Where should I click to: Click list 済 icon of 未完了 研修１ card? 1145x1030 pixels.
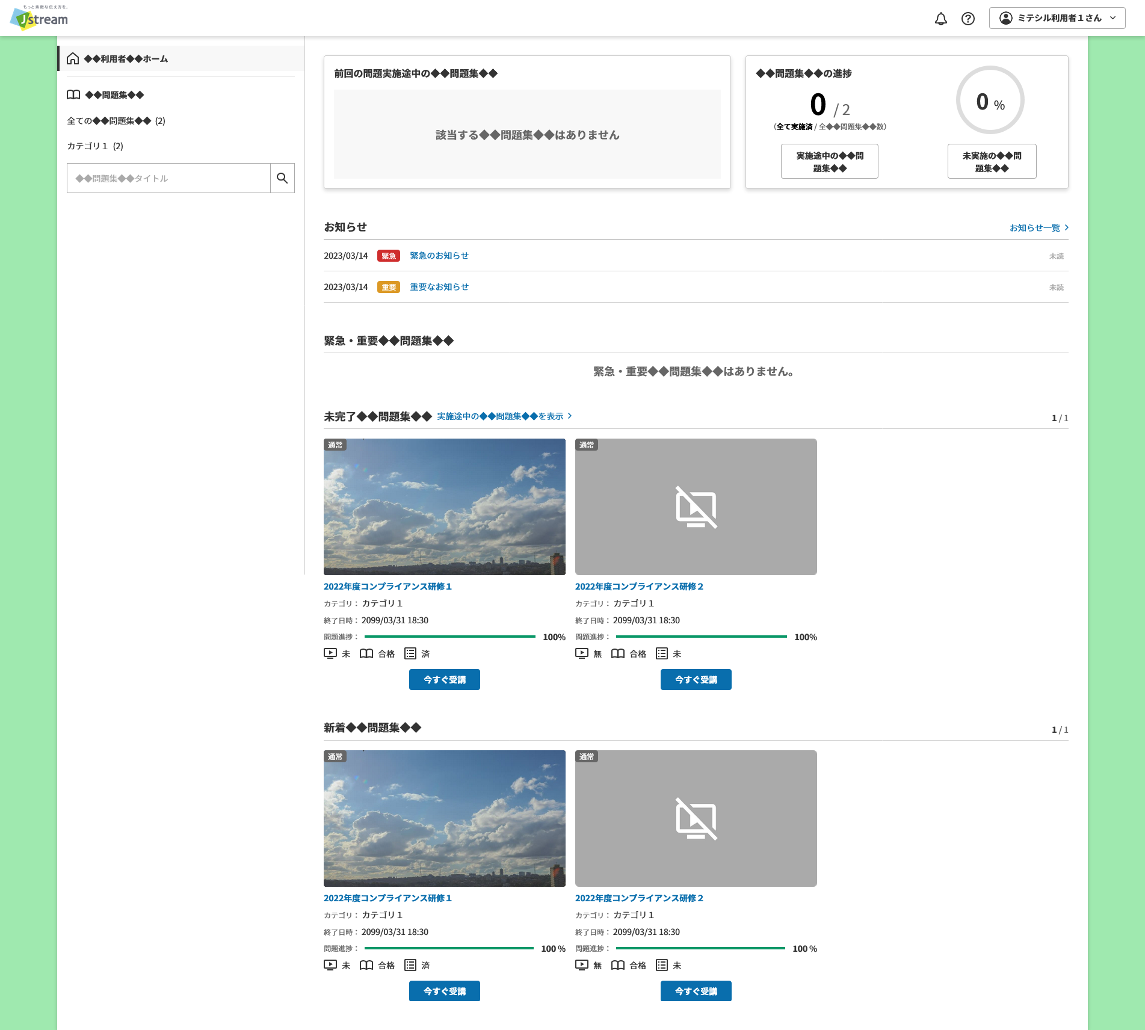tap(410, 653)
